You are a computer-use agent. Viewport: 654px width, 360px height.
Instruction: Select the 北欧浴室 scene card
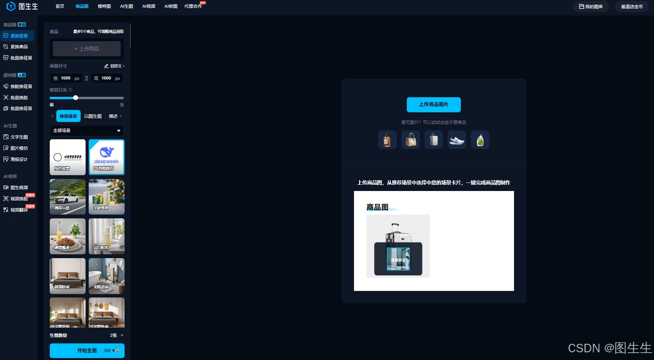pyautogui.click(x=107, y=276)
